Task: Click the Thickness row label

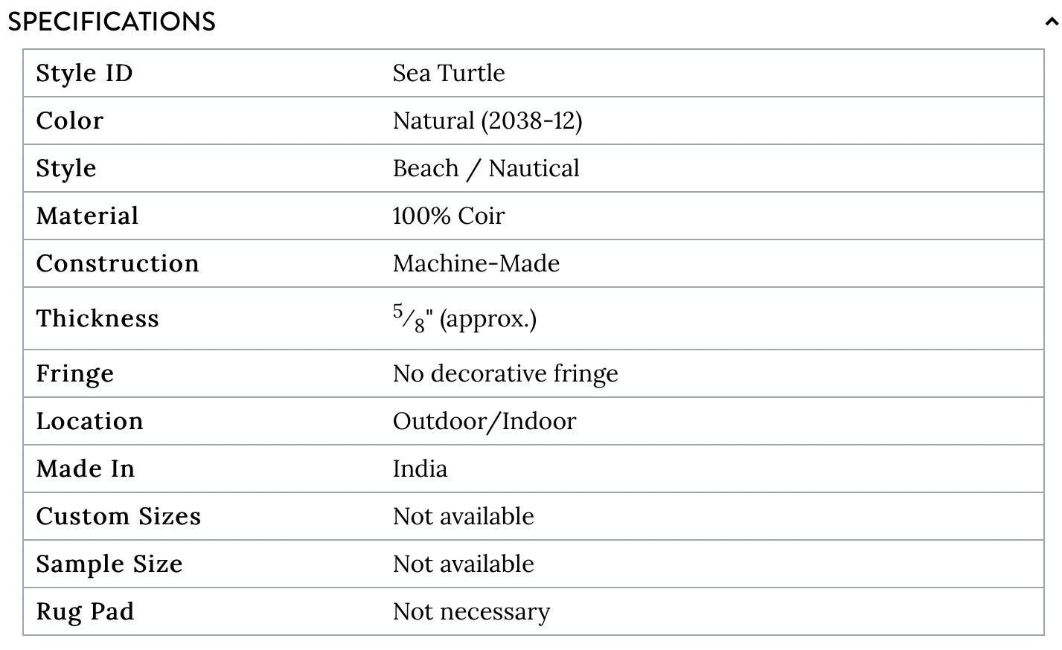Action: click(97, 318)
